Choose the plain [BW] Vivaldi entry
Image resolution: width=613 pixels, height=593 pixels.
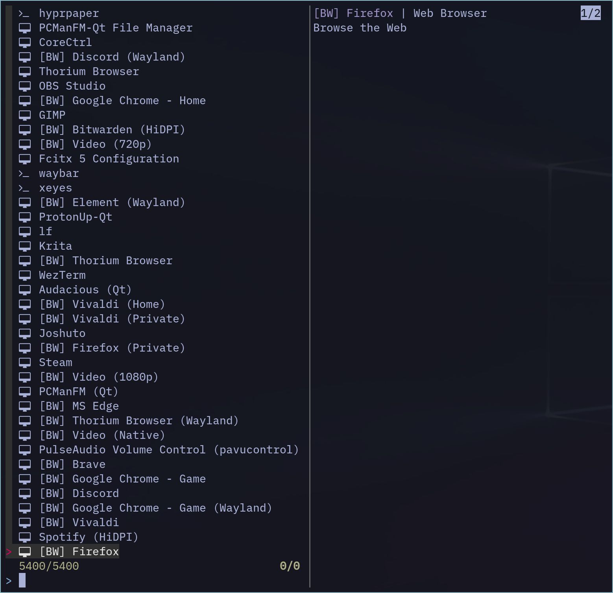pos(79,523)
